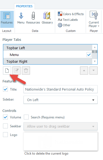Click the new player tab page icon
The image size is (103, 160).
(x=7, y=71)
